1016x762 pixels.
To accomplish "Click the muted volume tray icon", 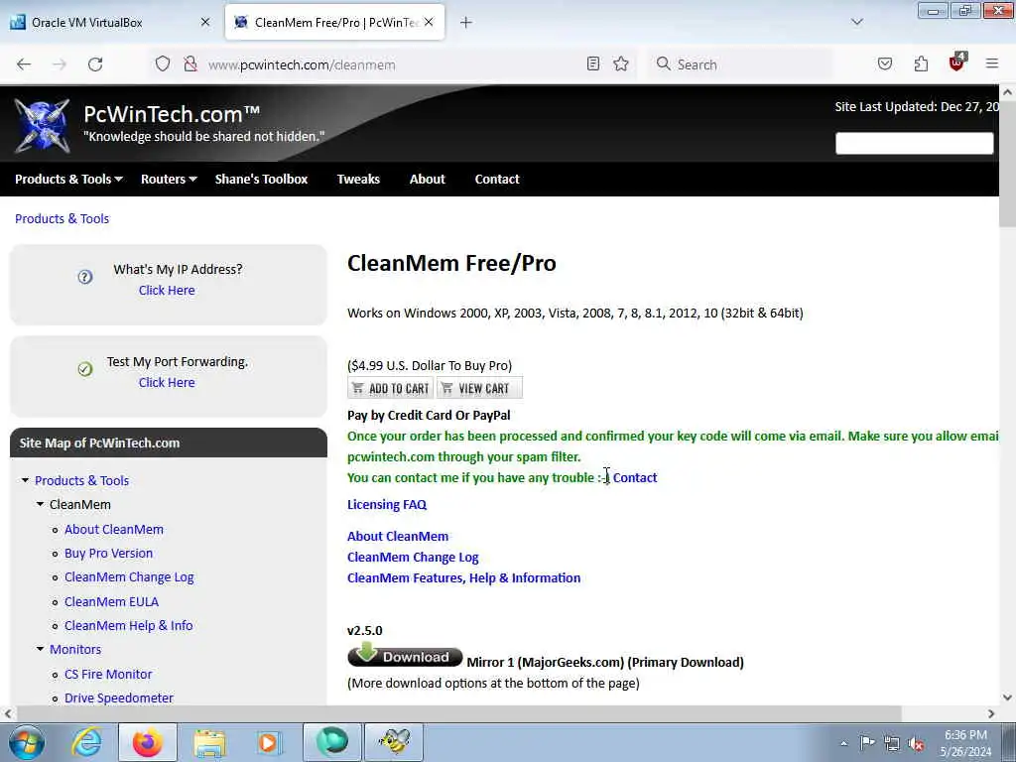I will (916, 743).
